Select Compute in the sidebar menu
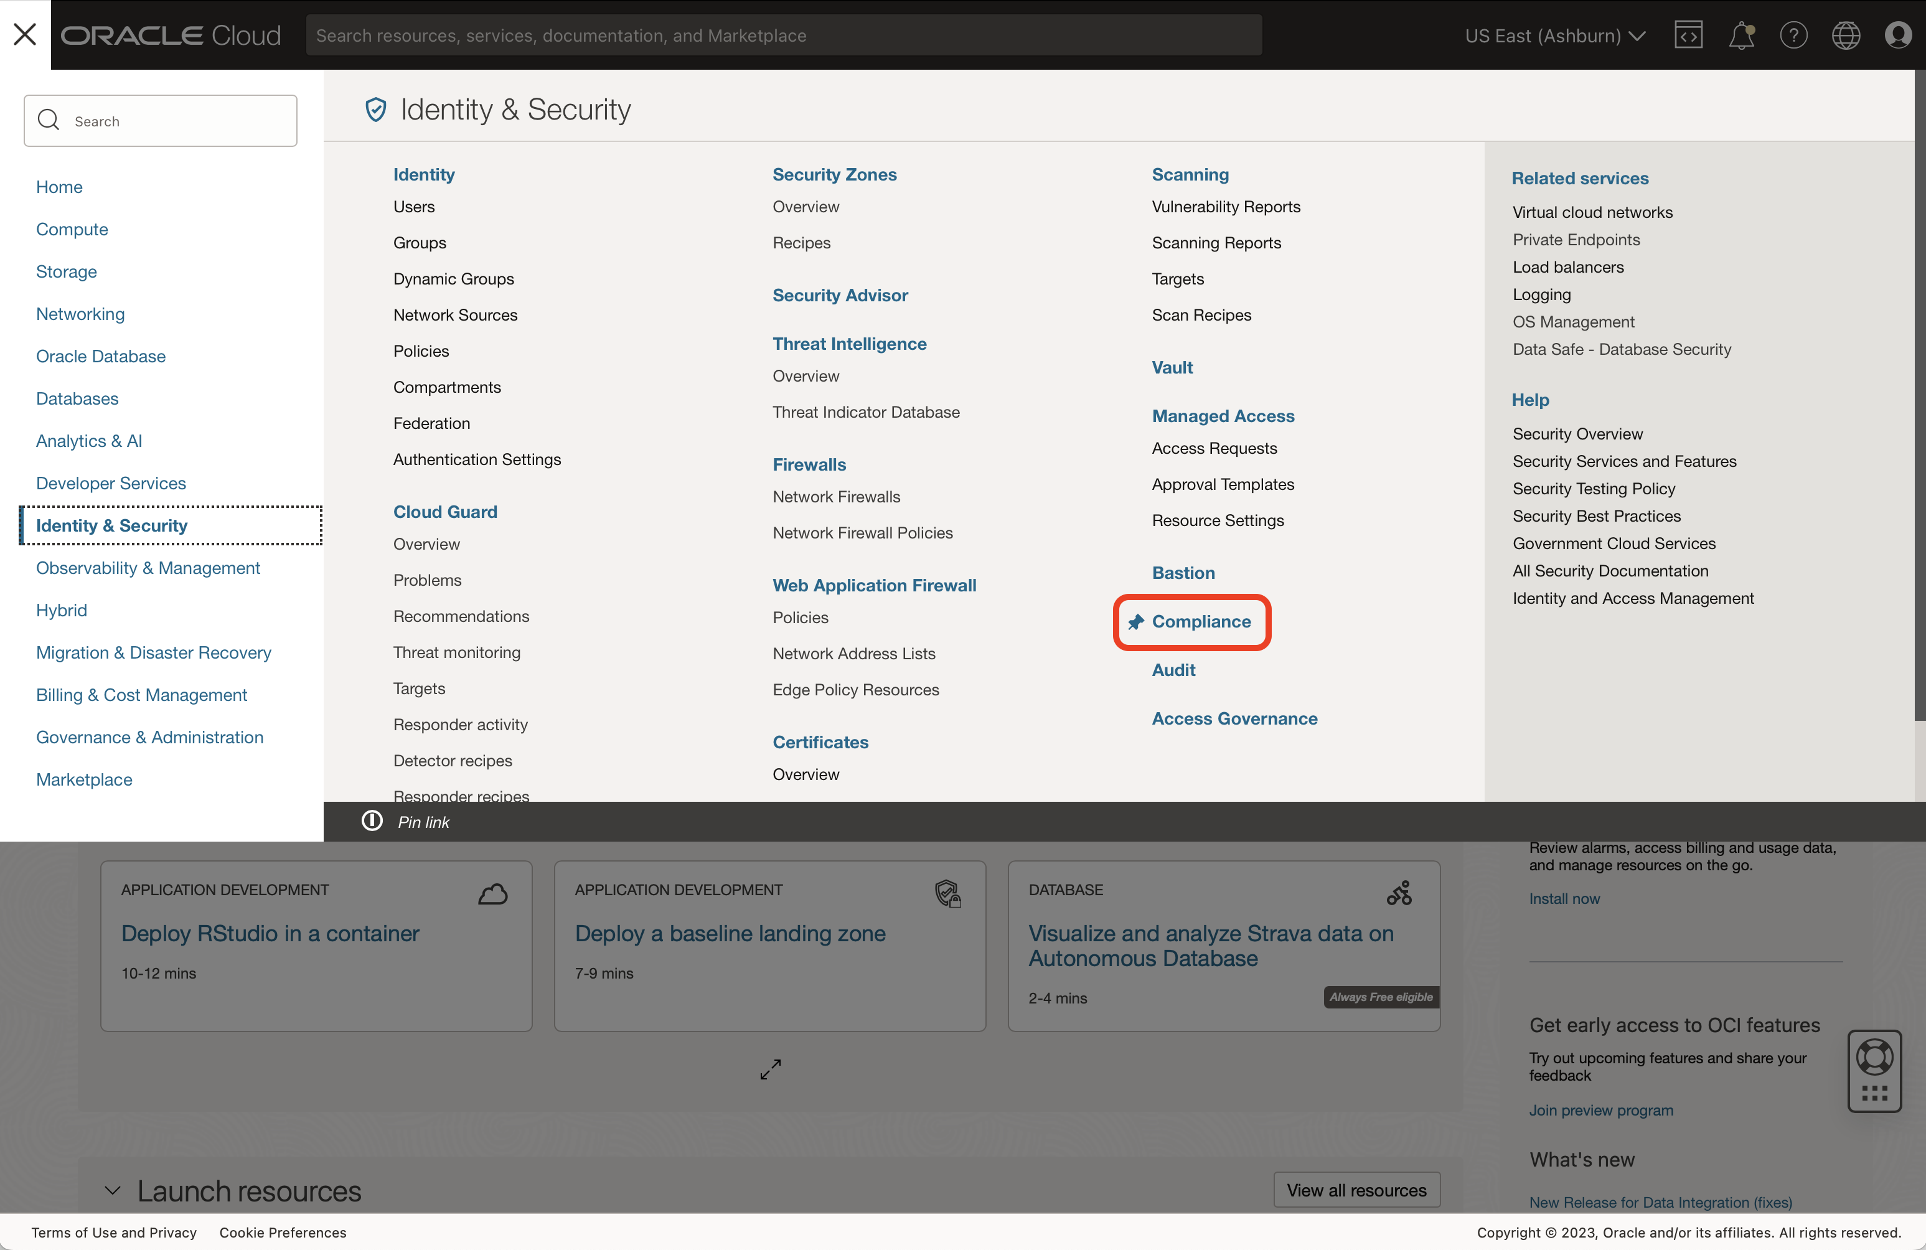The width and height of the screenshot is (1926, 1250). click(x=71, y=229)
